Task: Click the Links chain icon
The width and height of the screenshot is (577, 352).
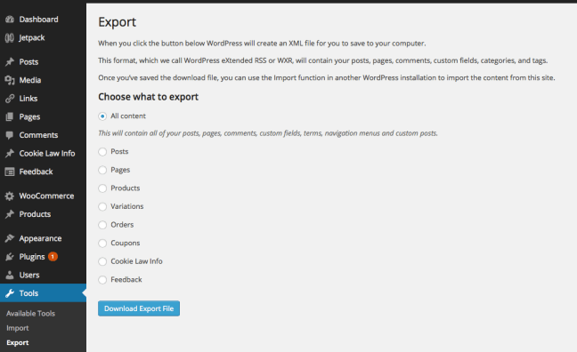Action: [x=10, y=99]
